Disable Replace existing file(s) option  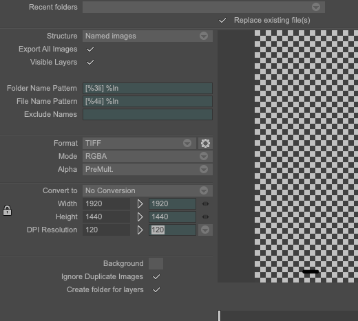coord(222,21)
